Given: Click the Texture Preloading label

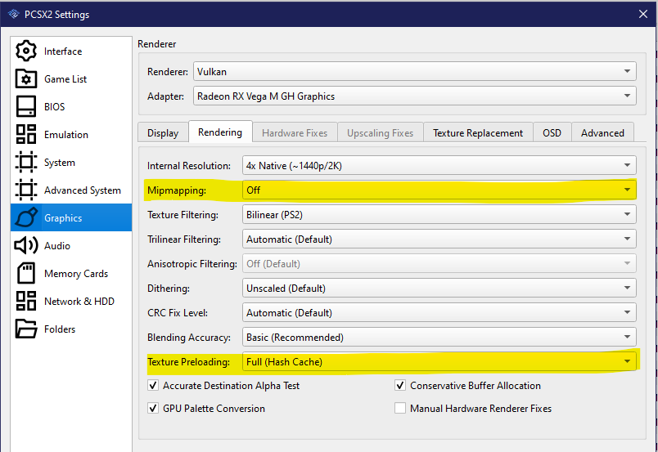Looking at the screenshot, I should click(x=188, y=362).
